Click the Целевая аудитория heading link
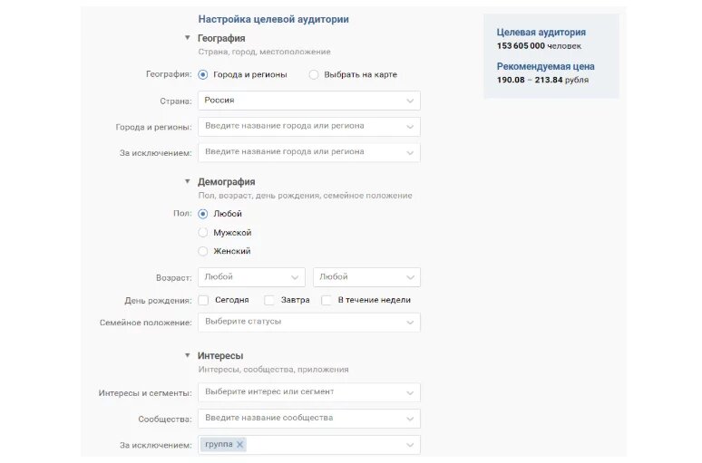Screen dimensions: 702x463 click(541, 33)
